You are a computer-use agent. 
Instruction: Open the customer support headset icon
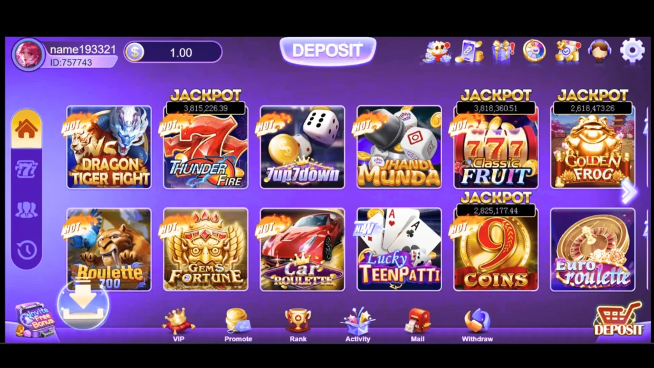pos(600,51)
